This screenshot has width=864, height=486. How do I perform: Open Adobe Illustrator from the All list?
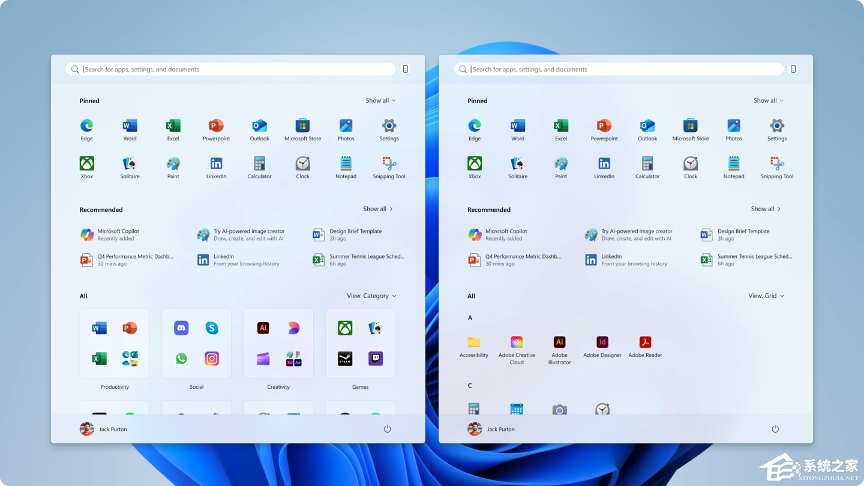(559, 342)
